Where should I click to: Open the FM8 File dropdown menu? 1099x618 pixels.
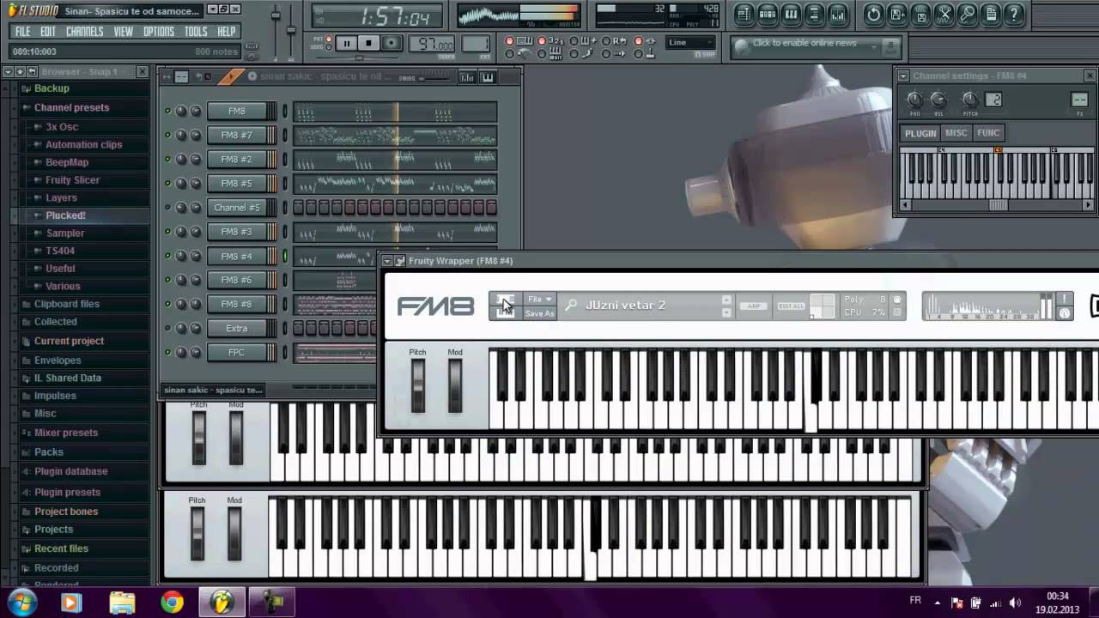[x=540, y=300]
